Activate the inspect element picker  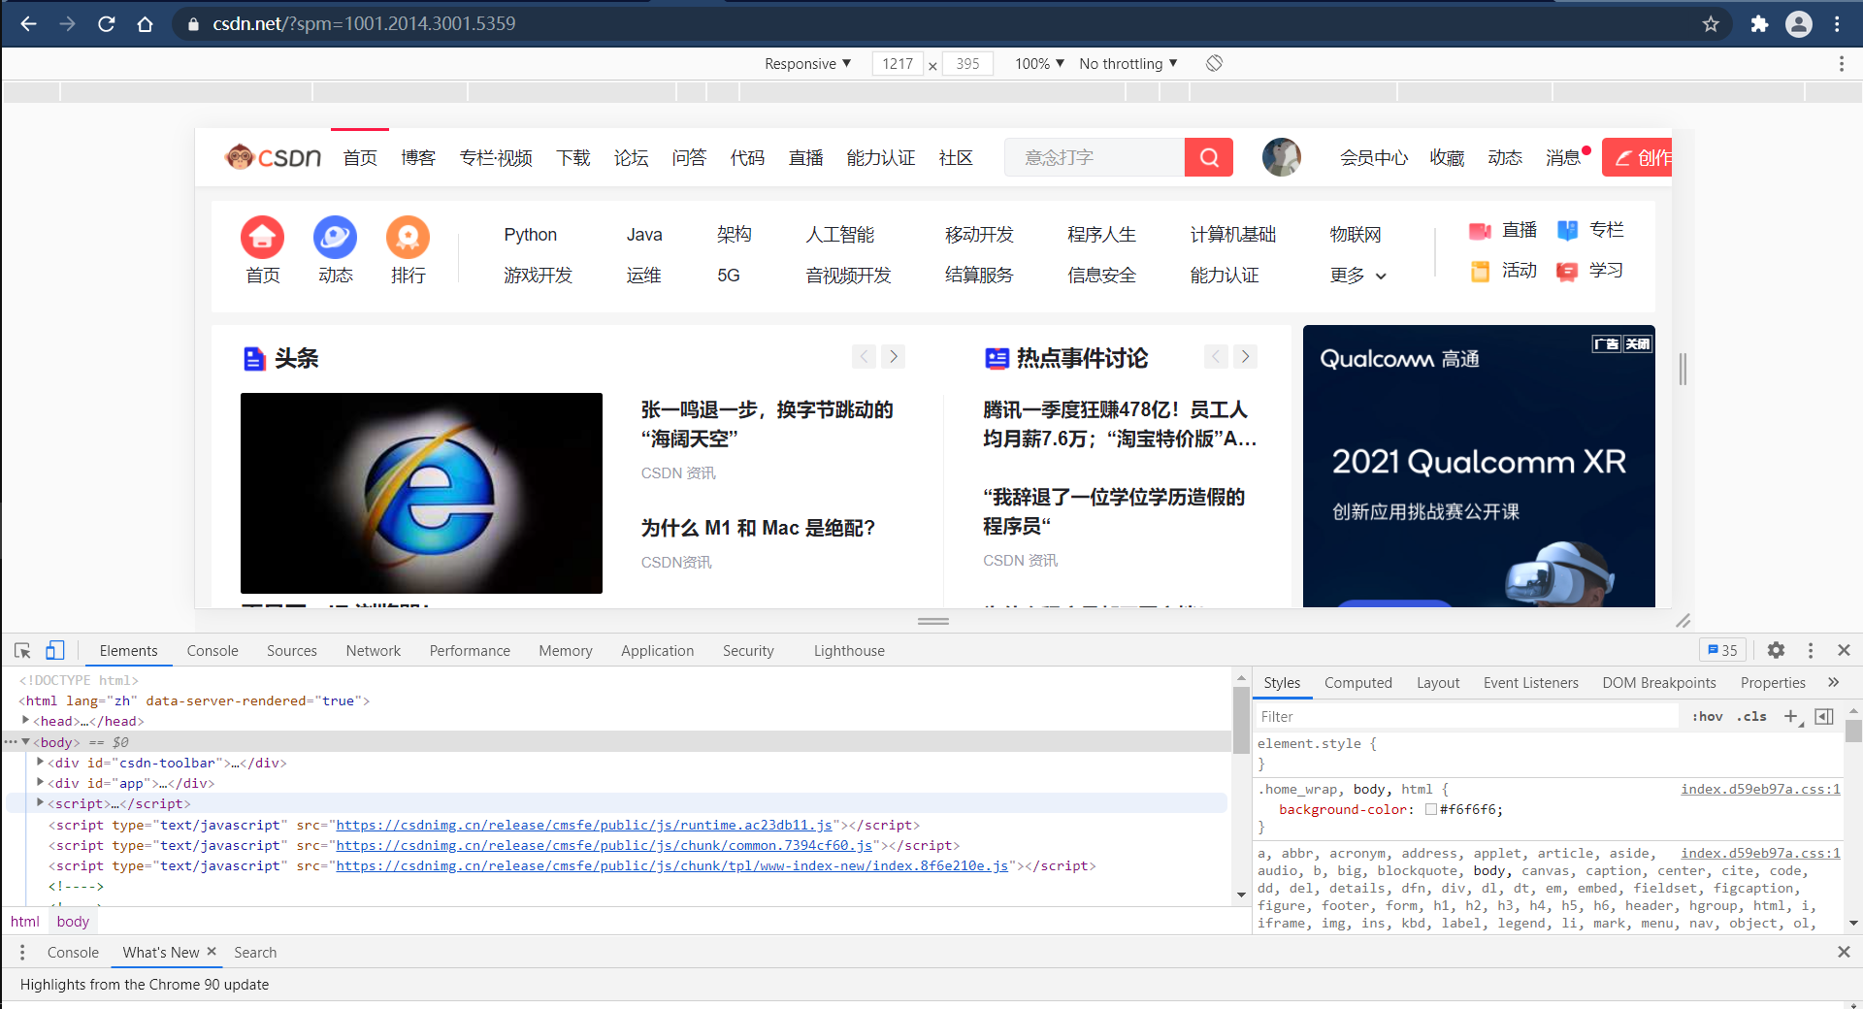[x=22, y=650]
